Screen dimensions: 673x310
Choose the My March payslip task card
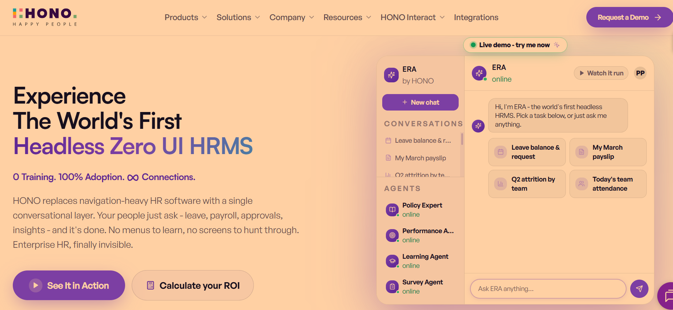click(x=608, y=152)
